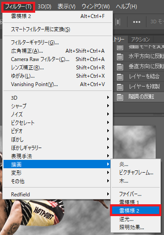
Task: Choose スマートフィルター用に変換(S)
Action: click(x=58, y=29)
